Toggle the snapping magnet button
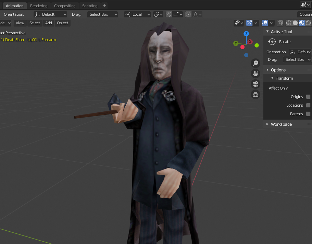Viewport: 312px width, 244px height. [x=169, y=14]
